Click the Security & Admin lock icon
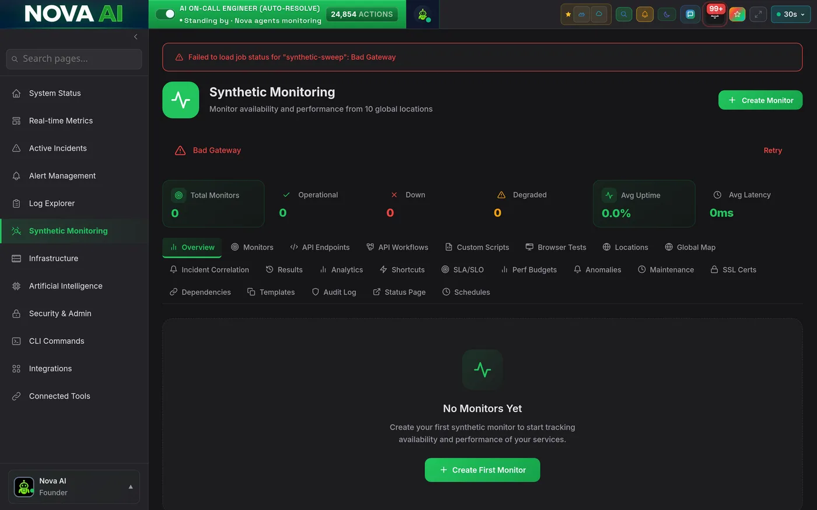Screen dimensions: 817x510 [16, 314]
